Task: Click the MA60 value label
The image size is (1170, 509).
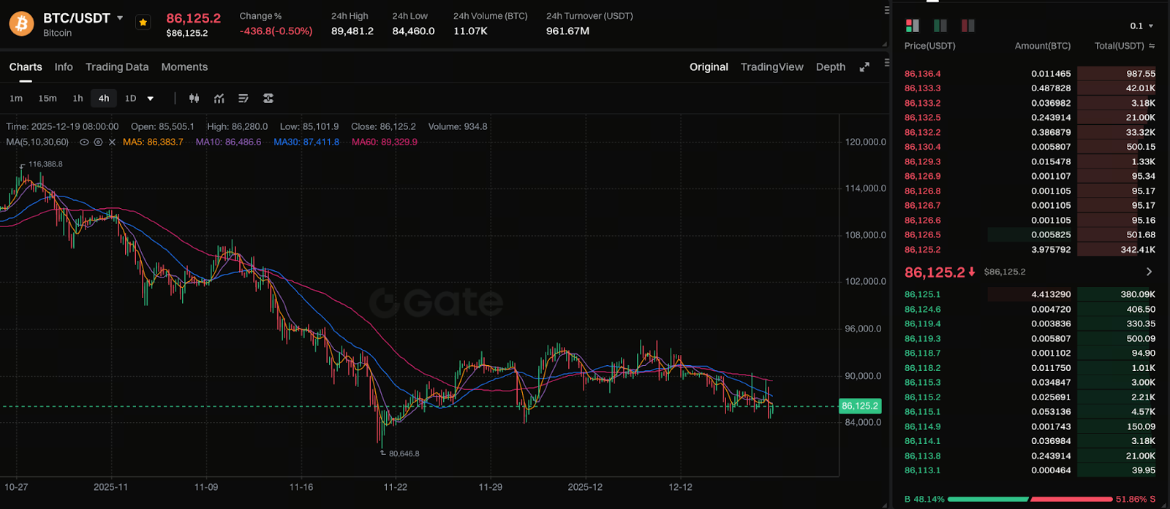Action: [x=385, y=142]
